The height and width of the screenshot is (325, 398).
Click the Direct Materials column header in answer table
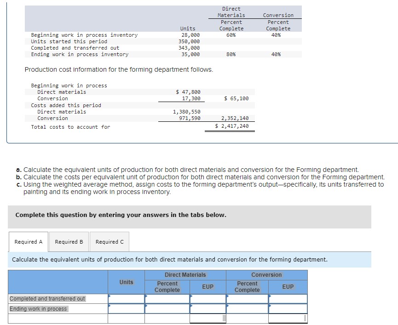click(185, 275)
